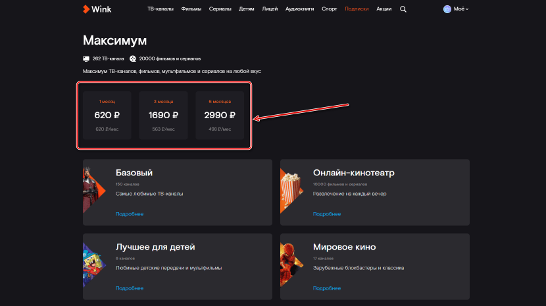Click the profile avatar icon

pyautogui.click(x=448, y=10)
